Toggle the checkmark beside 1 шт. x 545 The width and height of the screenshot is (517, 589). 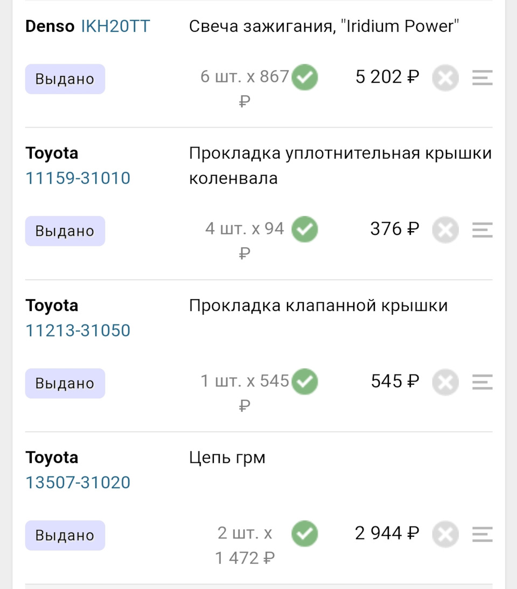click(x=304, y=382)
